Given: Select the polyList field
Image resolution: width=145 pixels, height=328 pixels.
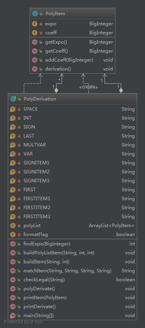Looking at the screenshot, I should click(x=72, y=226).
